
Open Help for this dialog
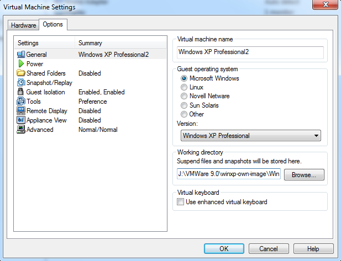click(313, 249)
